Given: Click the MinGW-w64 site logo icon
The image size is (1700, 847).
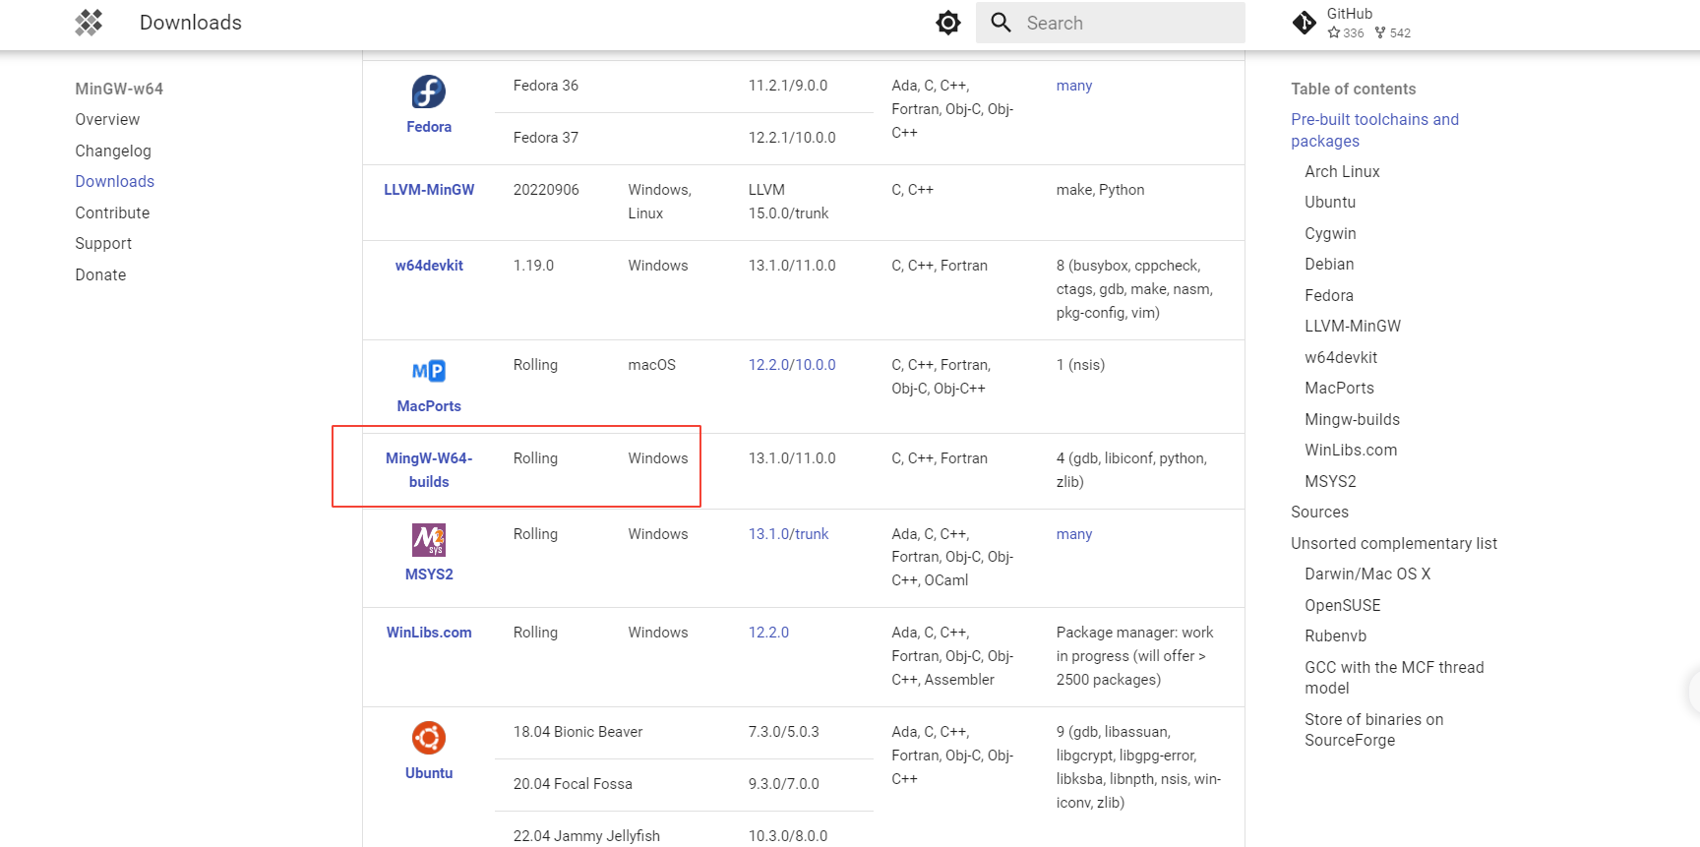Looking at the screenshot, I should (x=89, y=23).
